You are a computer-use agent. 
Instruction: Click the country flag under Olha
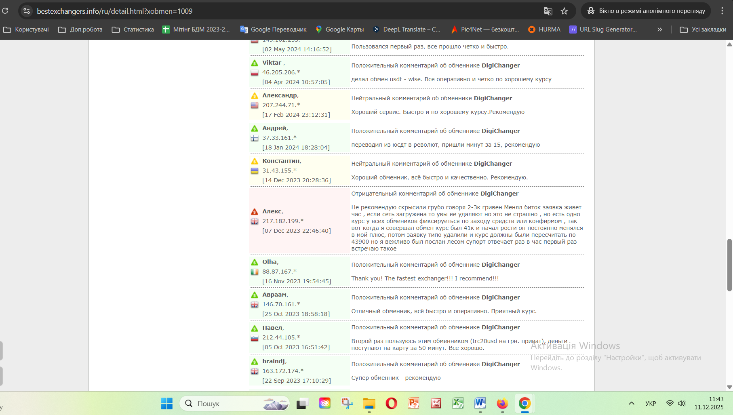click(255, 272)
